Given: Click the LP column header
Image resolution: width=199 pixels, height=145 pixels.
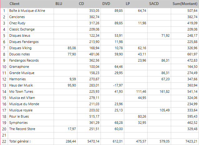Looking at the screenshot, I should click(x=127, y=4).
